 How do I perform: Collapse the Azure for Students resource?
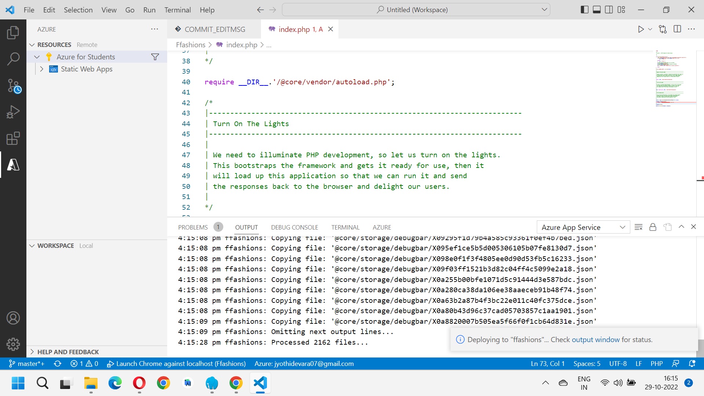pyautogui.click(x=37, y=57)
